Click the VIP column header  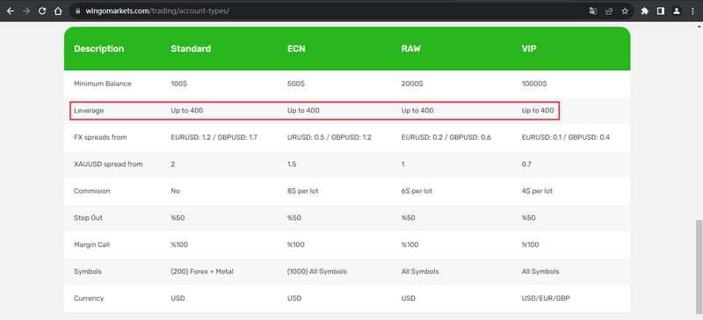(529, 49)
